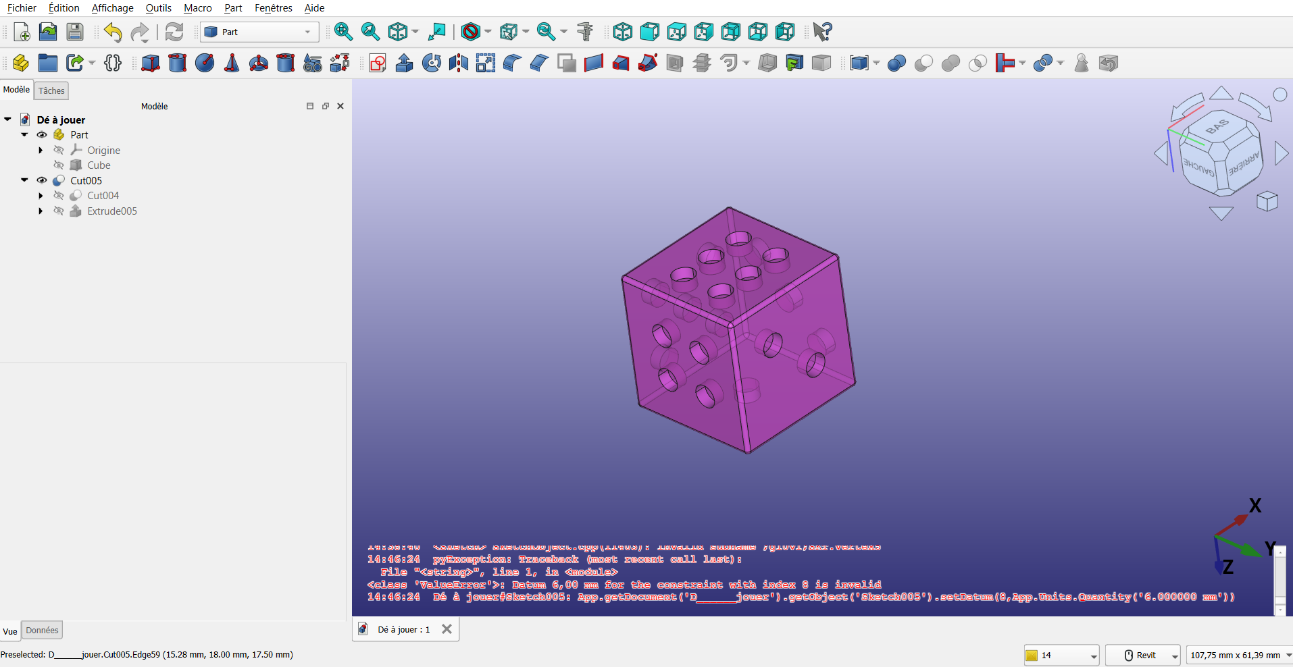
Task: Open the Part workbench selector dropdown
Action: point(259,32)
